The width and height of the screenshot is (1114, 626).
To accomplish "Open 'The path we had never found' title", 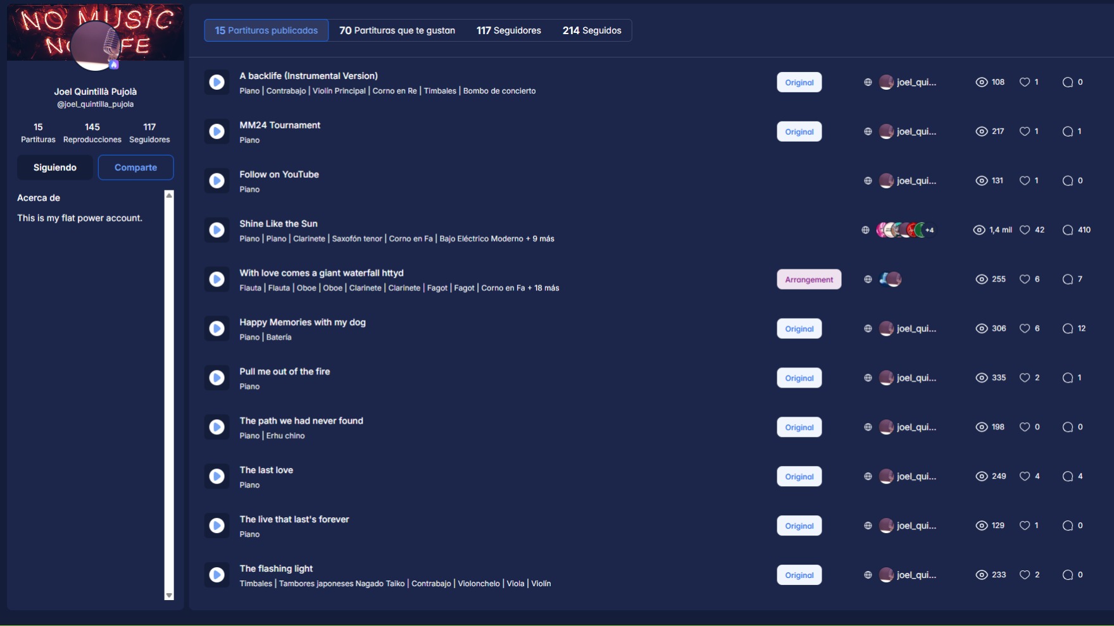I will pyautogui.click(x=301, y=421).
